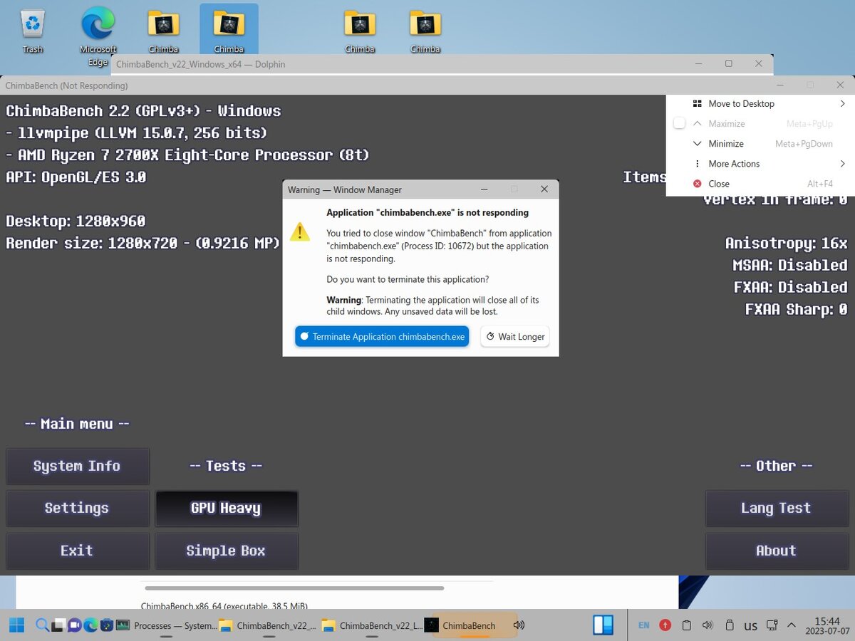Check the box next to Maximize

click(679, 123)
